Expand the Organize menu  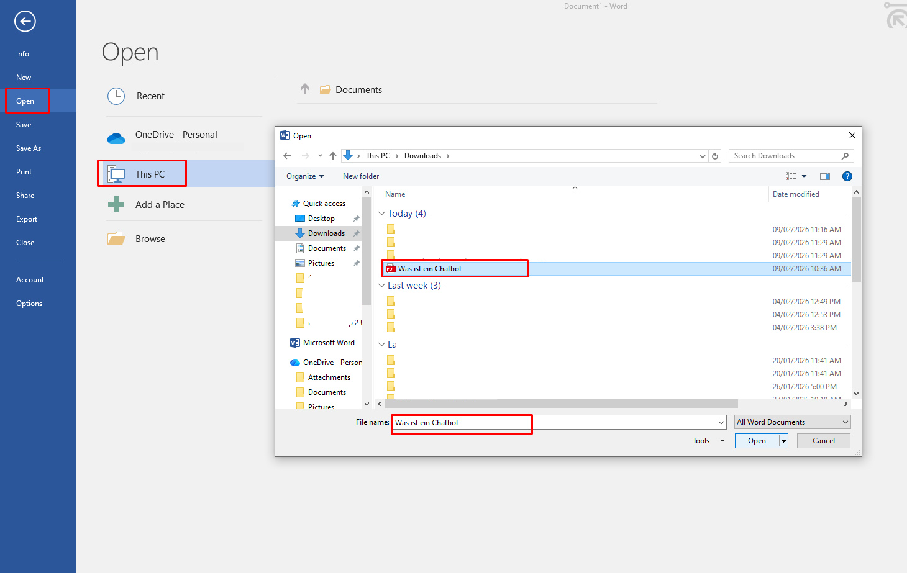click(304, 176)
